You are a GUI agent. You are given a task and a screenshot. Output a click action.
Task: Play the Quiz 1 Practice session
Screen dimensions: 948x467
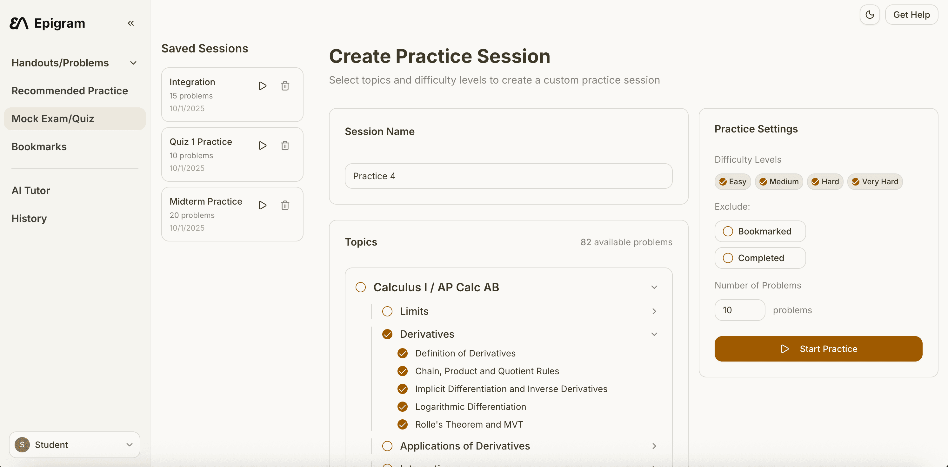pos(262,146)
